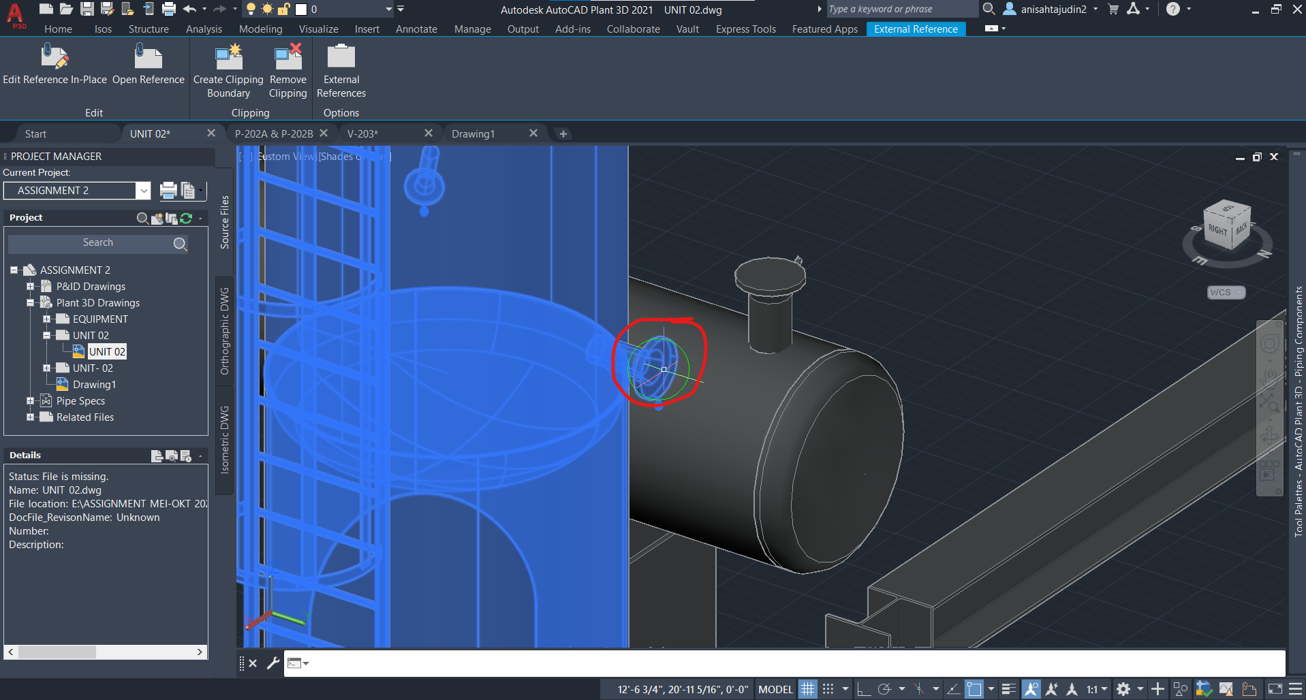Toggle grid display in the status bar

808,689
